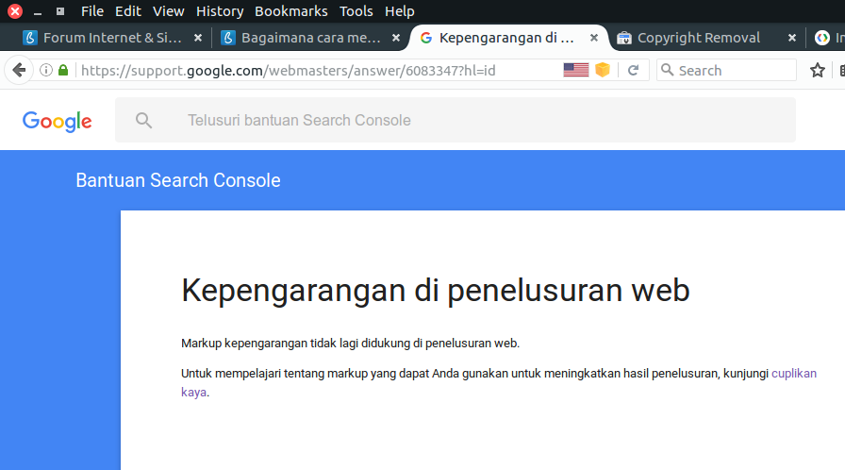Reload the page with the refresh icon
This screenshot has width=845, height=470.
[x=633, y=70]
